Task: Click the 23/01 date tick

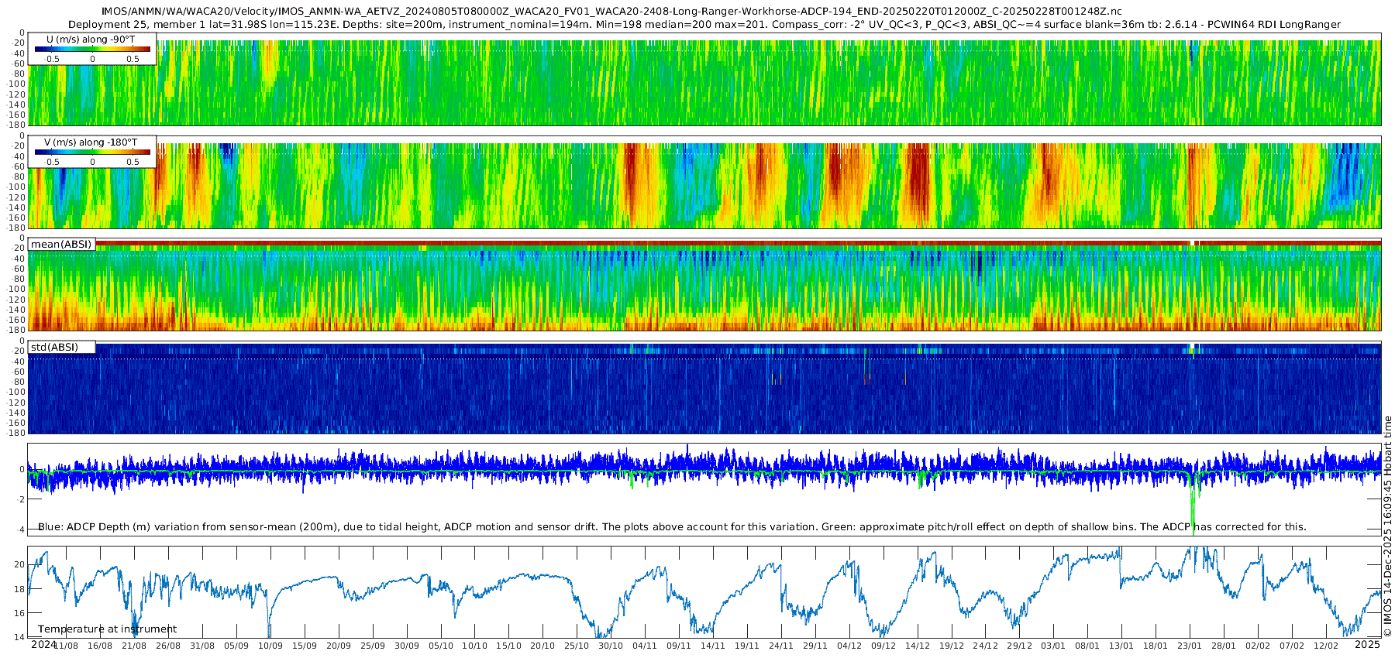Action: point(1190,646)
